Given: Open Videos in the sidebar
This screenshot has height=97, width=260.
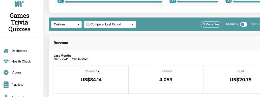Looking at the screenshot, I should click(16, 72).
